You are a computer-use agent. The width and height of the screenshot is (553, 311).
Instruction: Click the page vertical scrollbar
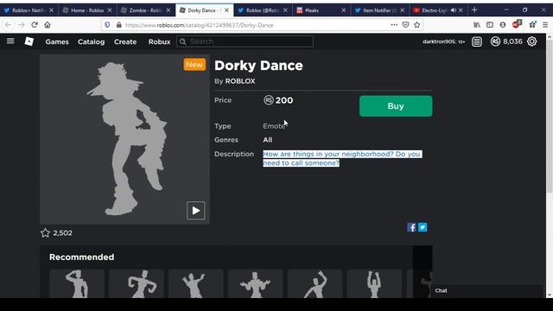550,117
